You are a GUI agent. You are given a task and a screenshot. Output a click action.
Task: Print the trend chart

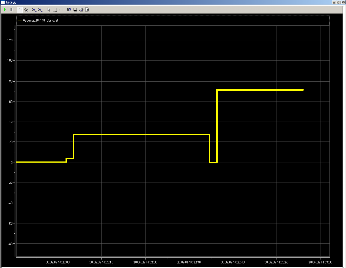click(81, 10)
